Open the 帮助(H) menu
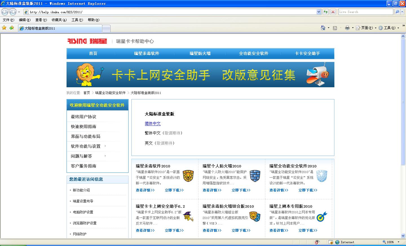The image size is (406, 246). click(93, 20)
